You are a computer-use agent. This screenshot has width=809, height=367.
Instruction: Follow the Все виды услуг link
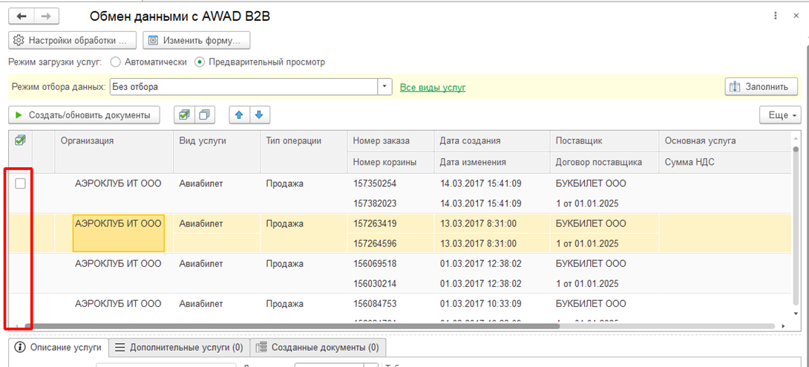(x=433, y=87)
